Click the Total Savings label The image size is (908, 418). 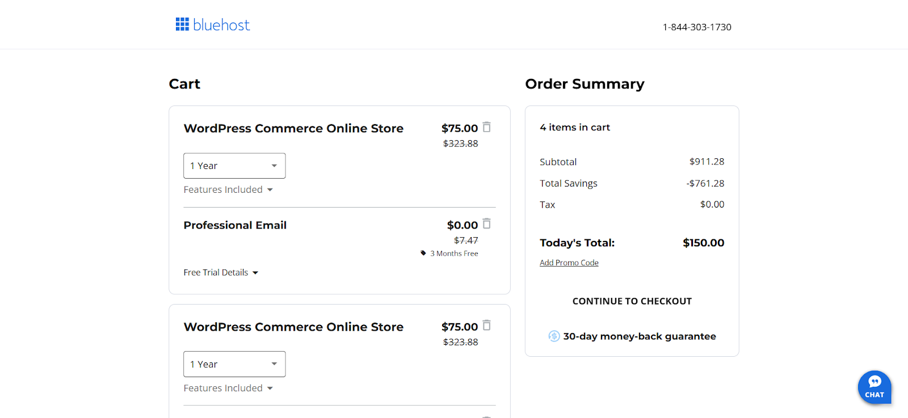coord(569,184)
